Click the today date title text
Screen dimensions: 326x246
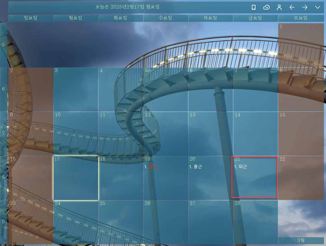[127, 7]
